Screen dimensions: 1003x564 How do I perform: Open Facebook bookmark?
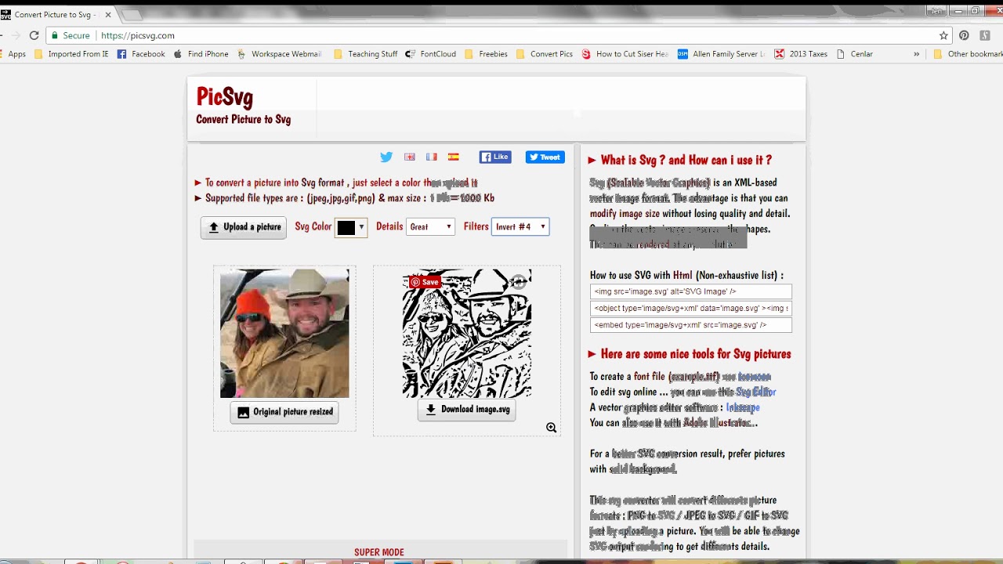pos(141,54)
